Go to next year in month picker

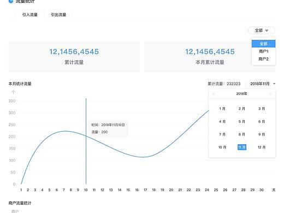(270, 93)
